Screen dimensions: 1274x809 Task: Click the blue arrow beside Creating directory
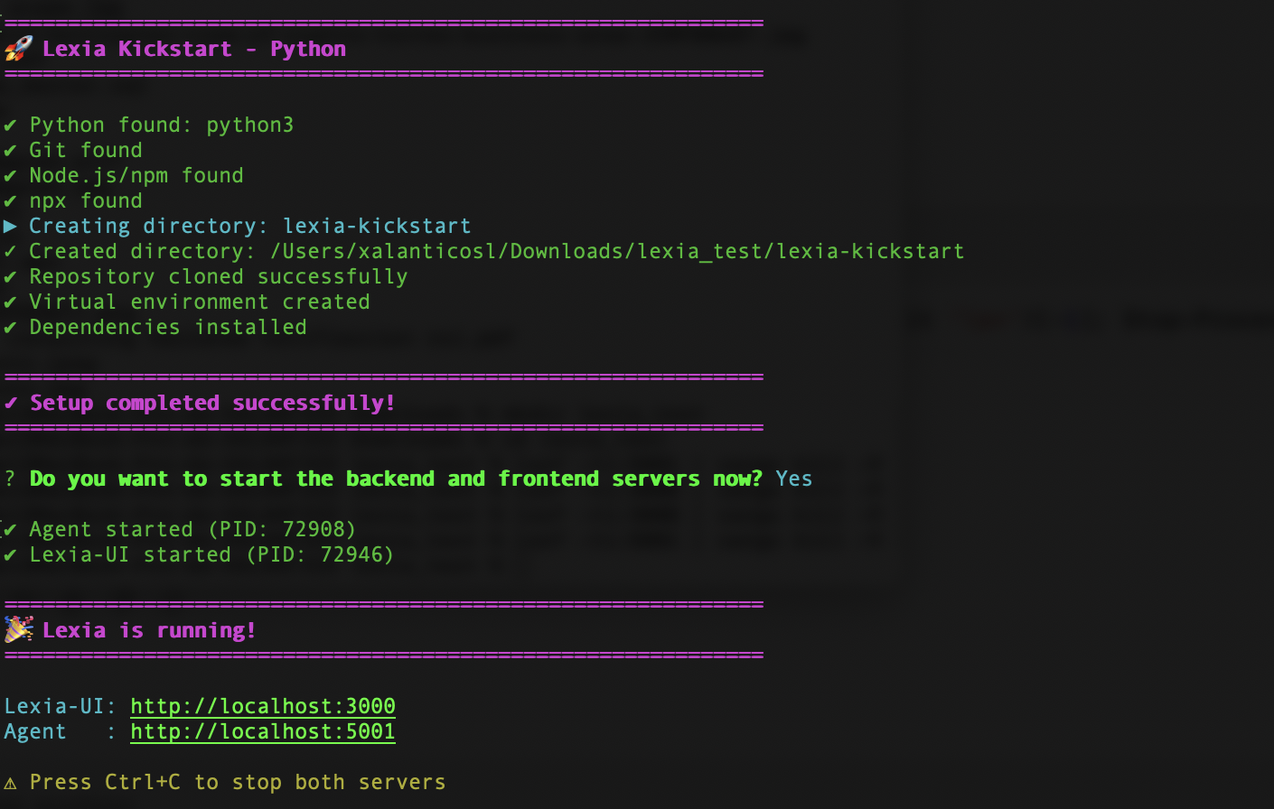[10, 226]
